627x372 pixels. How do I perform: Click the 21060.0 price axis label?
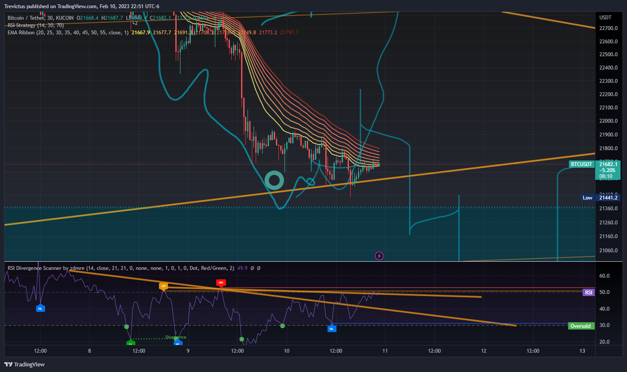point(609,251)
